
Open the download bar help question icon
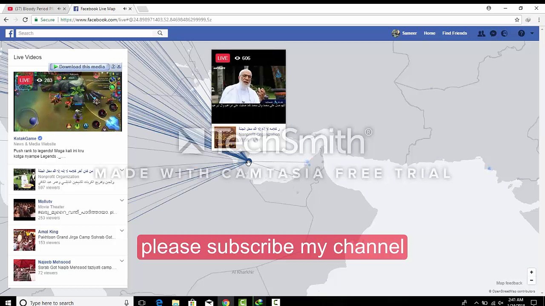(113, 67)
